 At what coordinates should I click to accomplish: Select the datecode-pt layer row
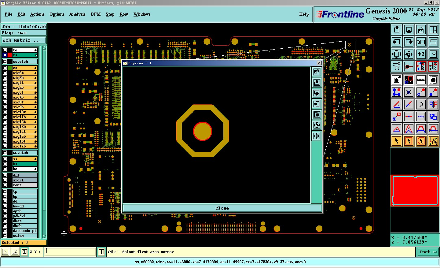pyautogui.click(x=25, y=231)
